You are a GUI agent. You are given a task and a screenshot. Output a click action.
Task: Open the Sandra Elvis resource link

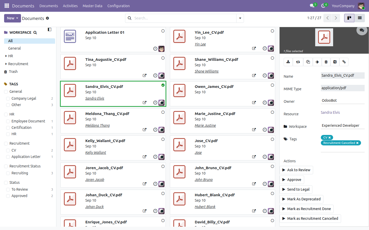[x=330, y=112]
